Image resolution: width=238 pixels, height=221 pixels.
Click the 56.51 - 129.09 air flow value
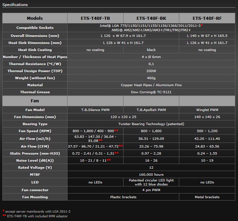151,139
